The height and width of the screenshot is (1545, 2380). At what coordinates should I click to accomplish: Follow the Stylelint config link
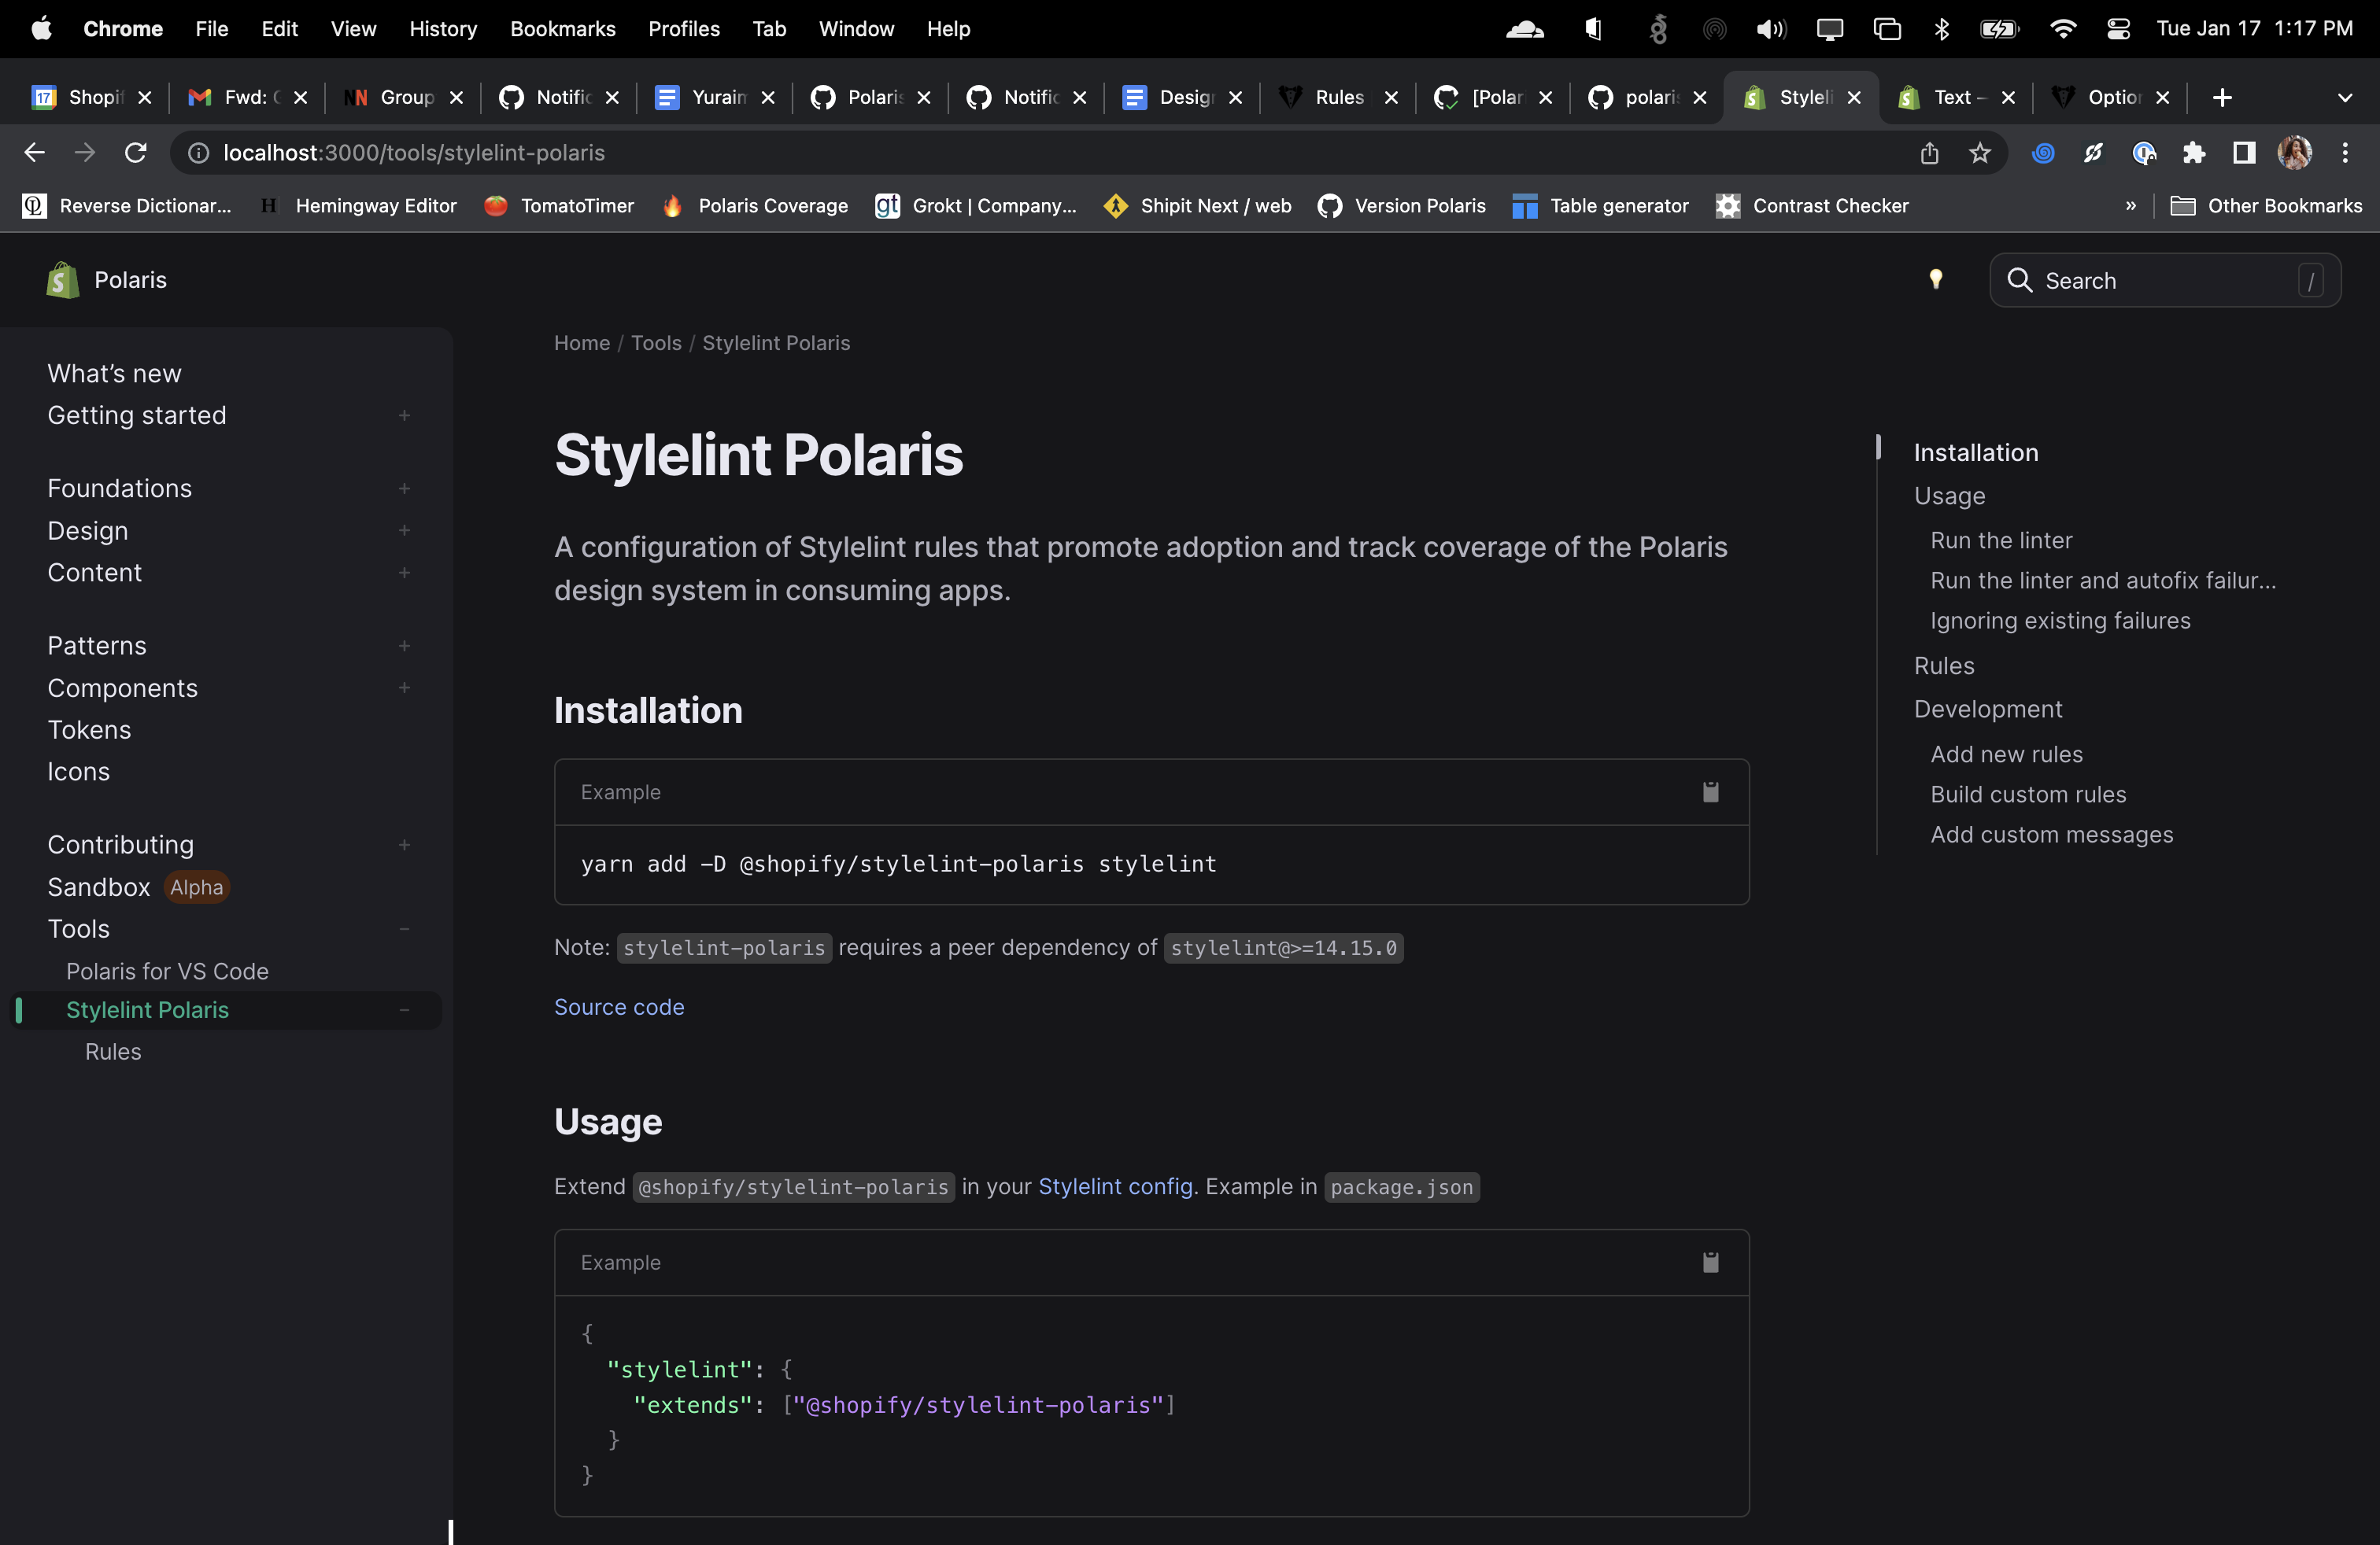click(x=1115, y=1186)
